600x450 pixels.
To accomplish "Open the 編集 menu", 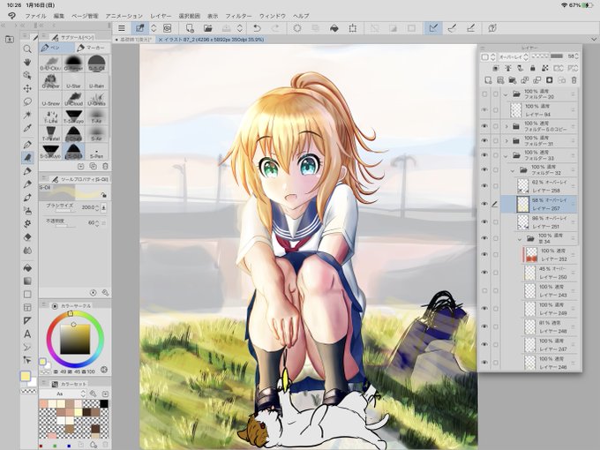I will pos(59,16).
